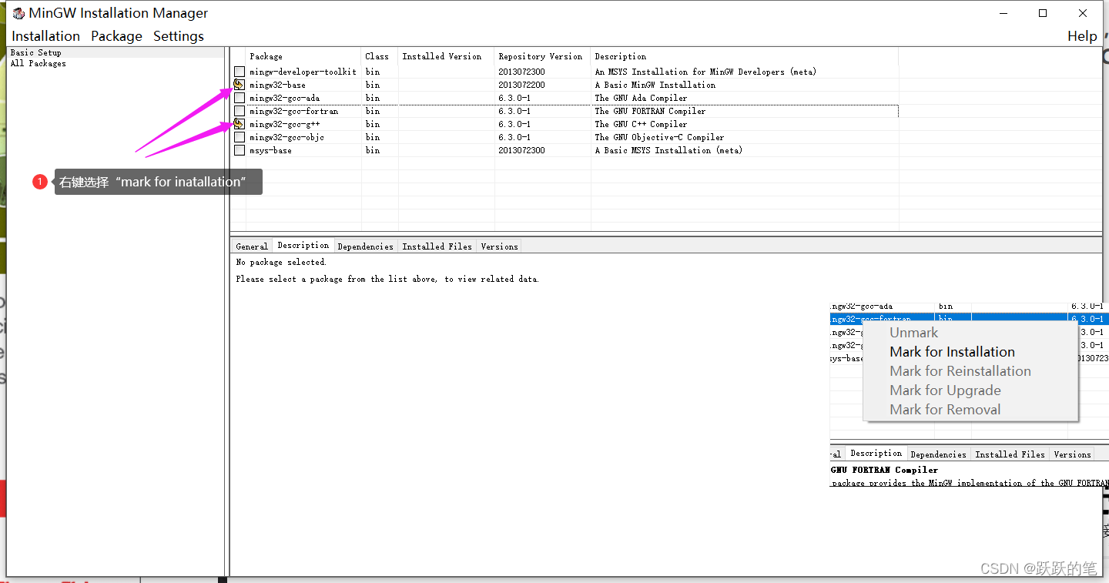Toggle checkbox for mingw32-gcc-ada
This screenshot has height=583, width=1109.
click(x=240, y=98)
